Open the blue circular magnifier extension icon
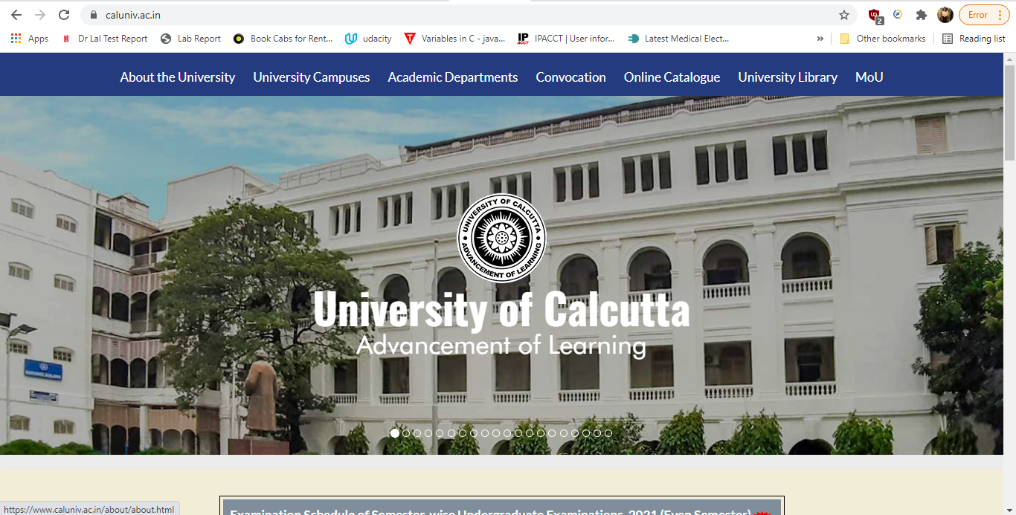This screenshot has width=1016, height=515. (898, 14)
